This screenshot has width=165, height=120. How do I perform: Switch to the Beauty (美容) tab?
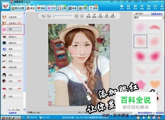(31, 8)
